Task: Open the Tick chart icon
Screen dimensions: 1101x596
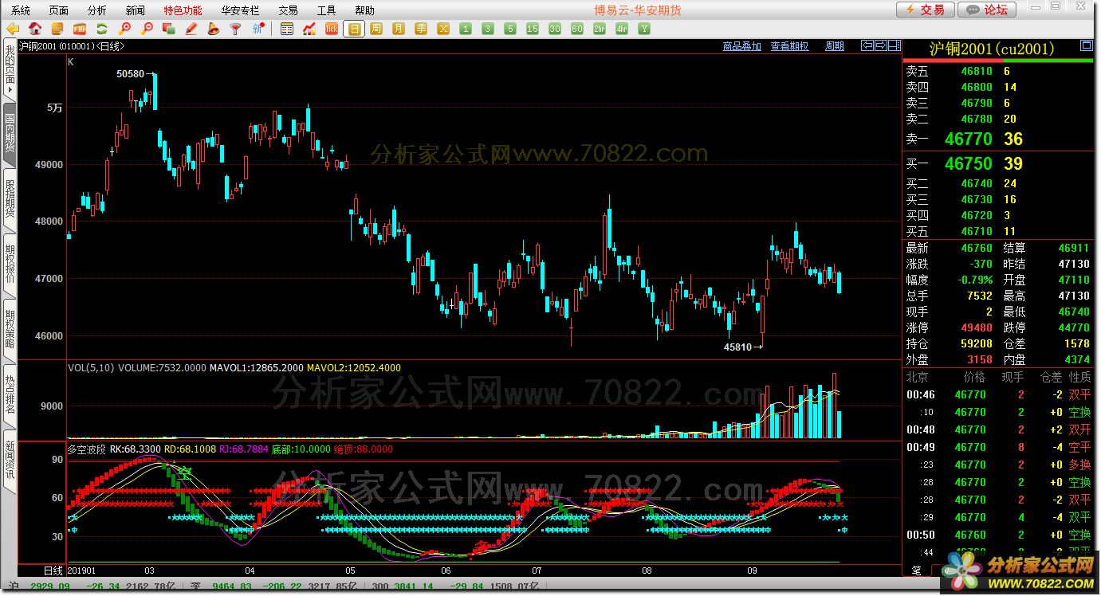Action: click(x=332, y=29)
